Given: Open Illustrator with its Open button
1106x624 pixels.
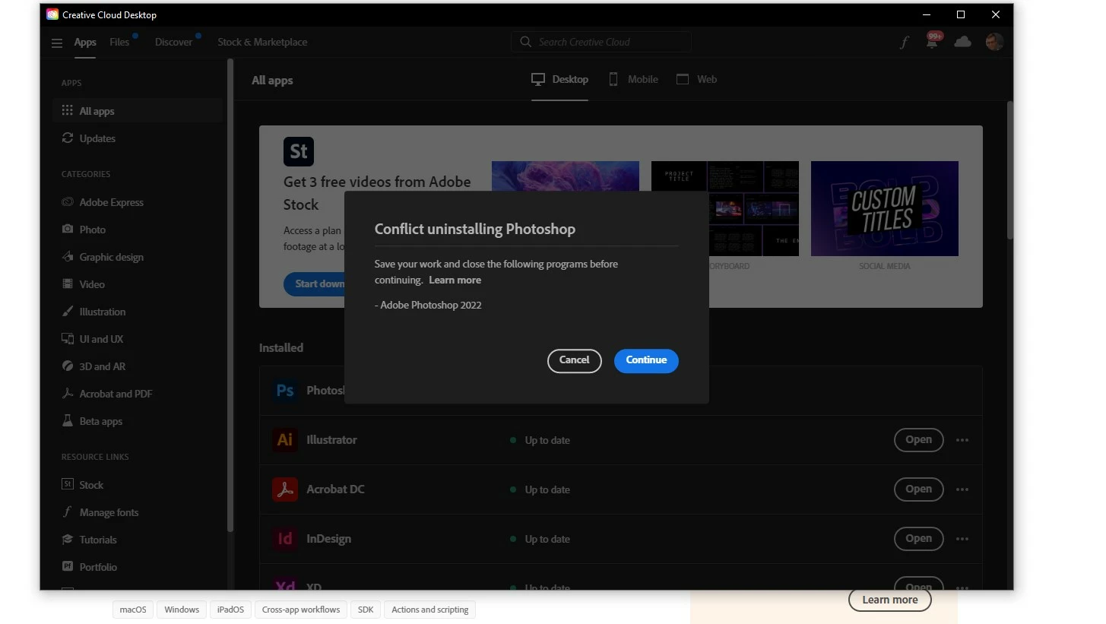Looking at the screenshot, I should 918,440.
